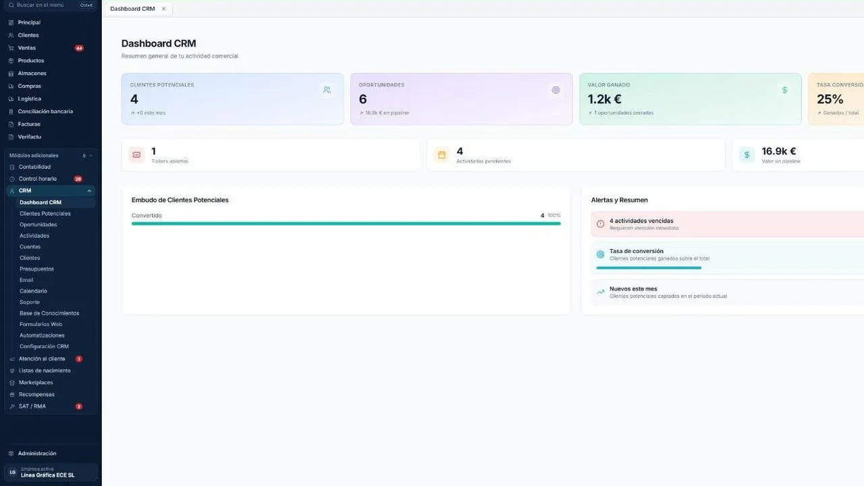Click the Oportunidades card target icon
Viewport: 864px width, 486px height.
pos(556,90)
